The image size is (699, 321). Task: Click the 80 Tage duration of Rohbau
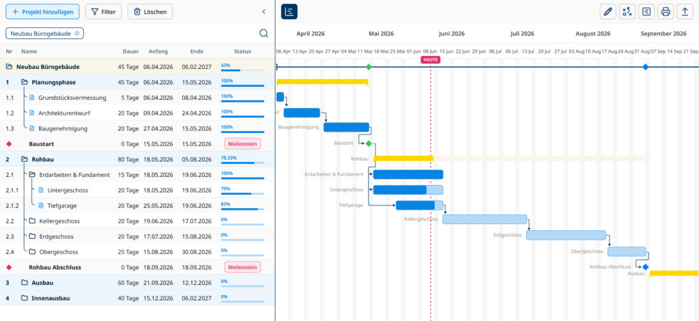[x=129, y=159]
